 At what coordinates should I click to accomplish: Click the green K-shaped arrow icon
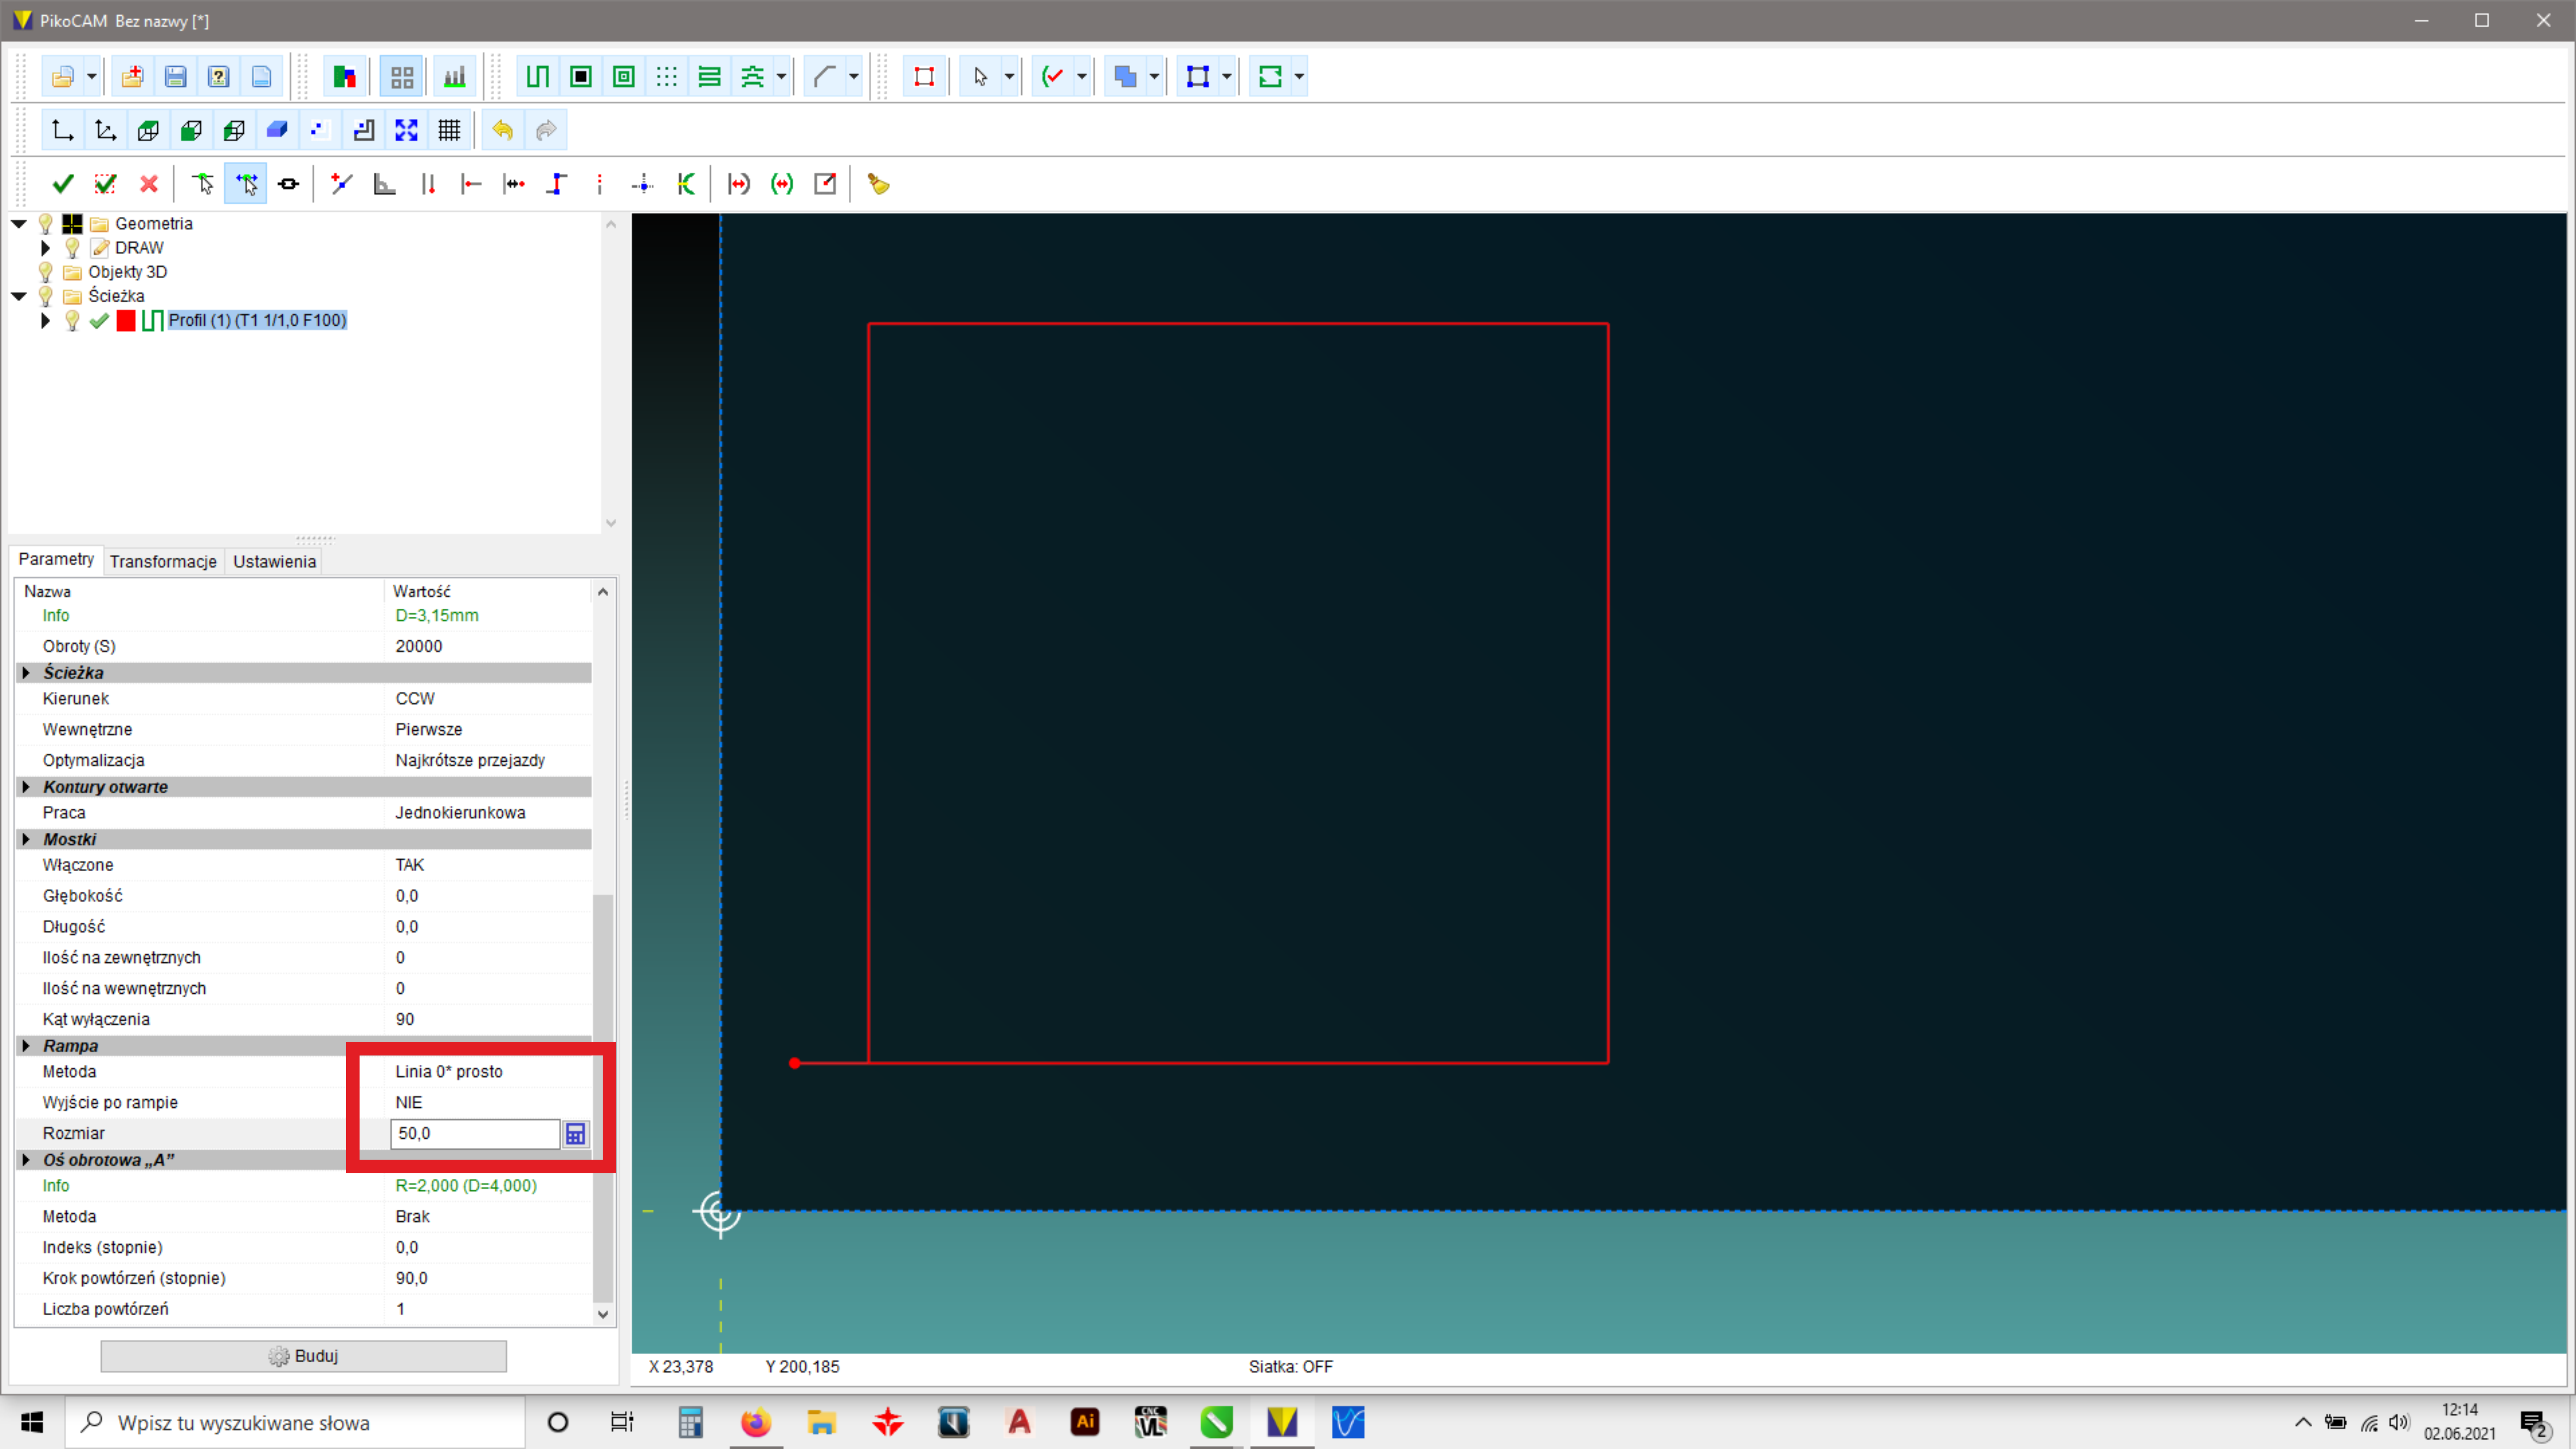(686, 184)
